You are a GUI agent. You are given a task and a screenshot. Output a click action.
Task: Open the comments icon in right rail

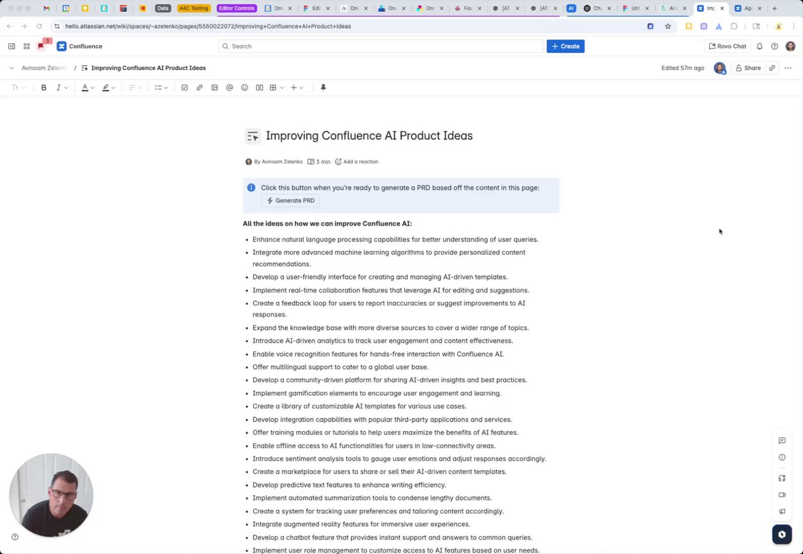(x=782, y=441)
